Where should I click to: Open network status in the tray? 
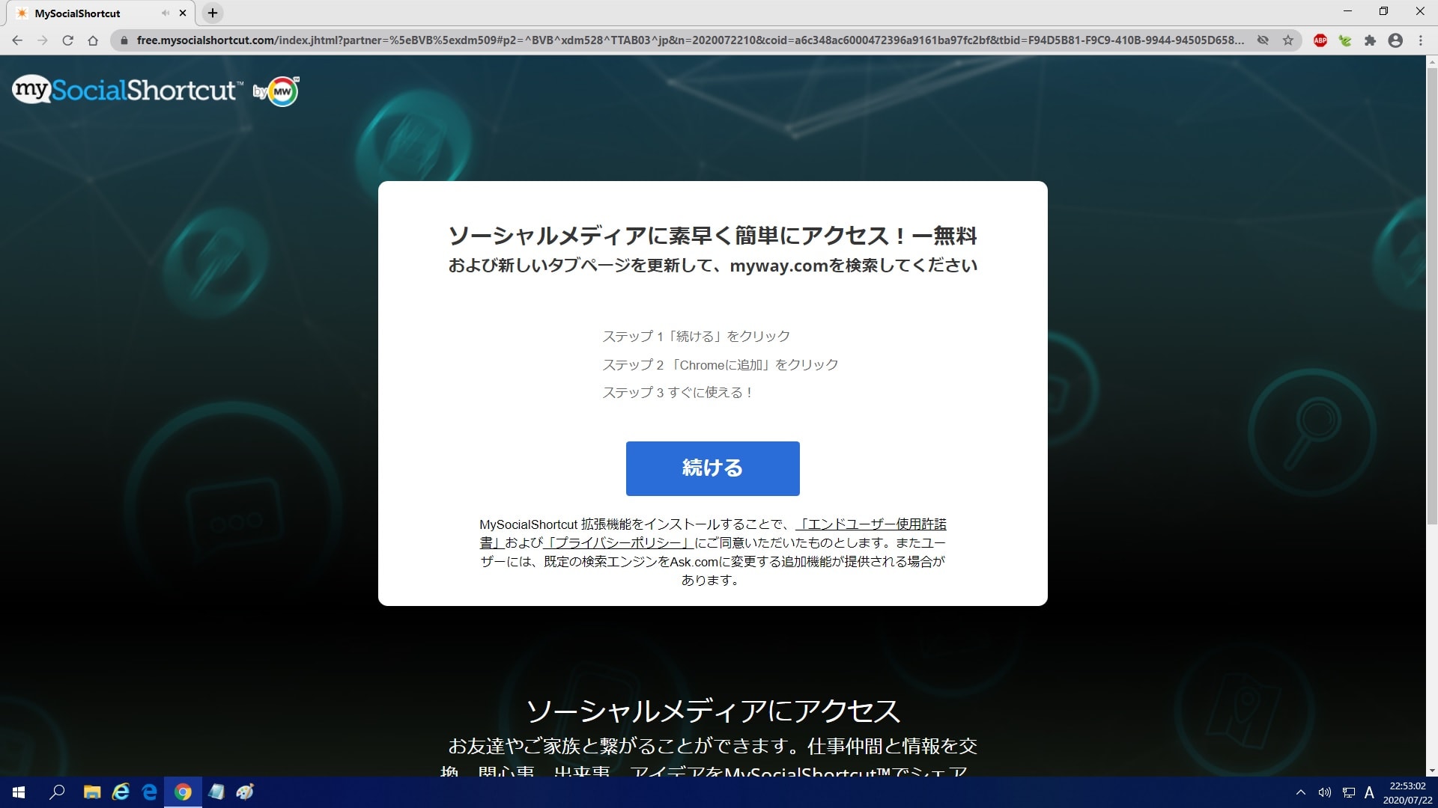pyautogui.click(x=1348, y=792)
